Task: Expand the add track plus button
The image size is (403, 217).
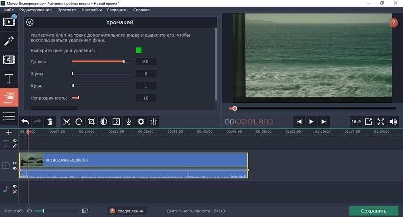Action: (9, 132)
